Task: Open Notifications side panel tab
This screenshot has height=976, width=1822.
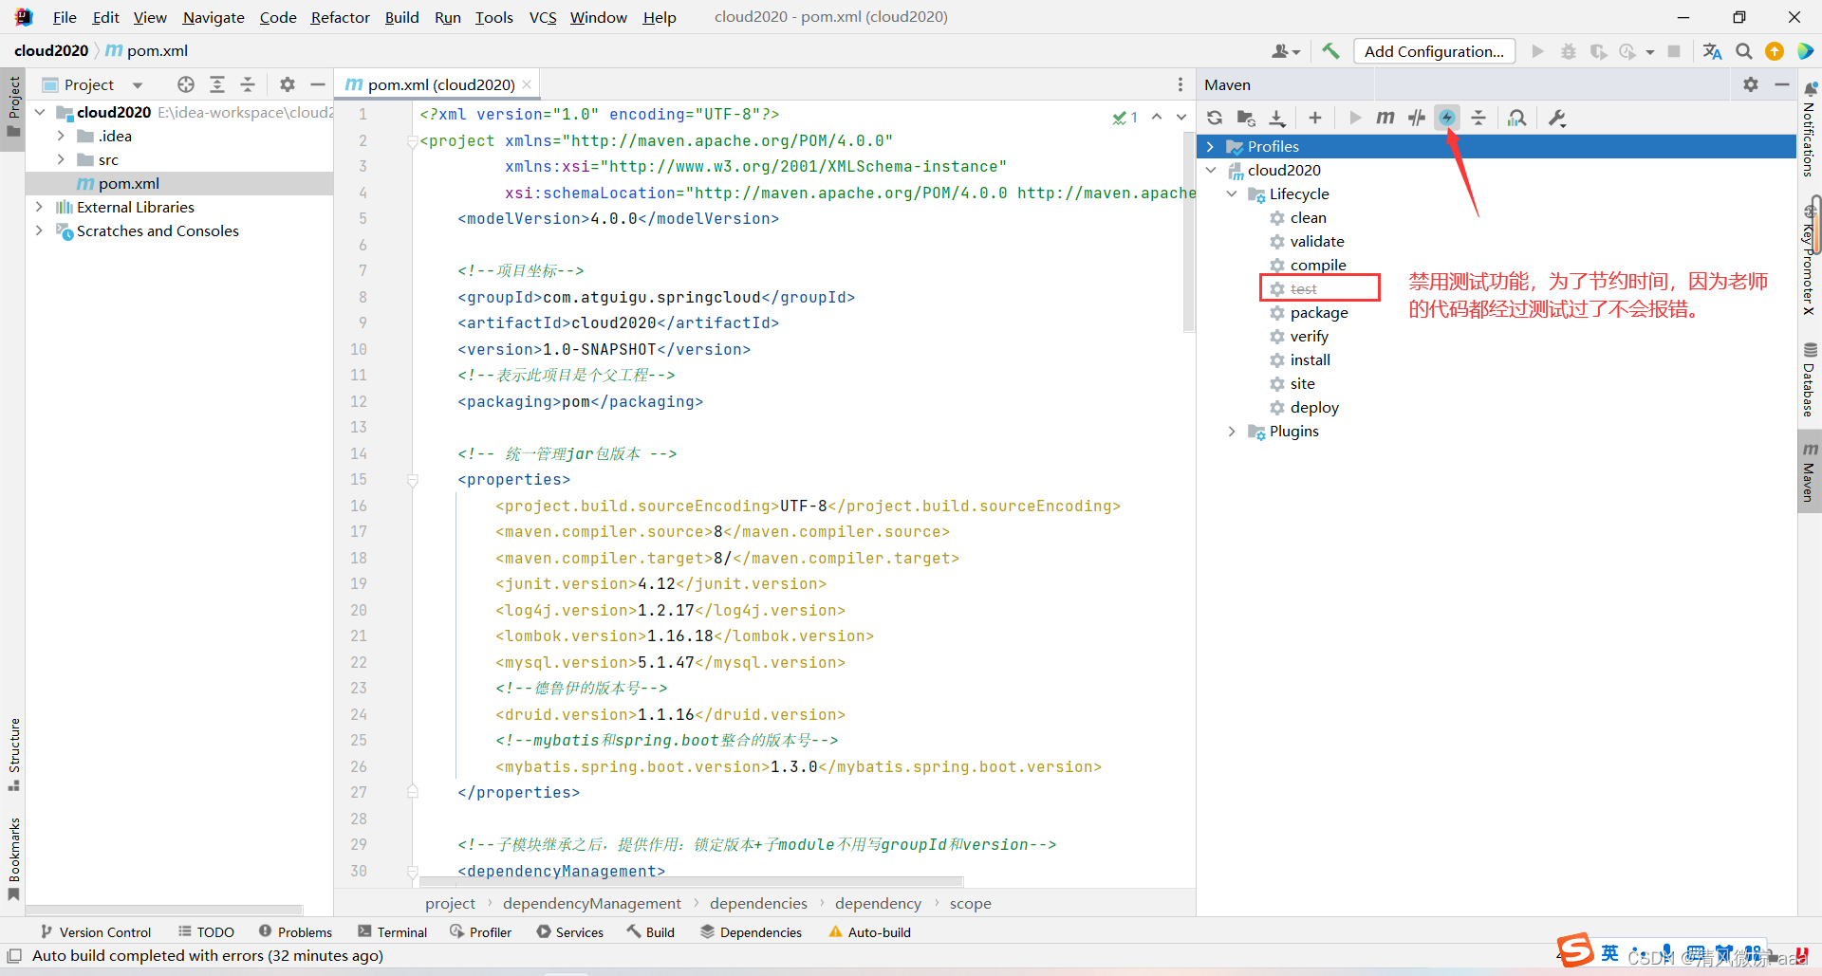Action: [1809, 129]
